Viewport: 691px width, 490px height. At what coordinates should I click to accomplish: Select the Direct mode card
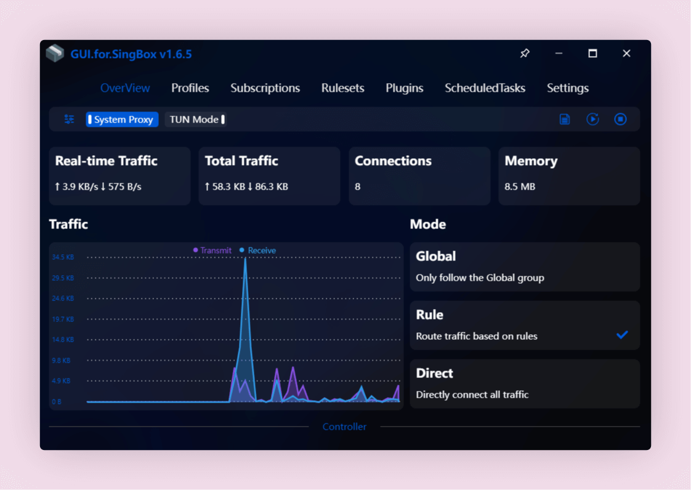pos(525,384)
